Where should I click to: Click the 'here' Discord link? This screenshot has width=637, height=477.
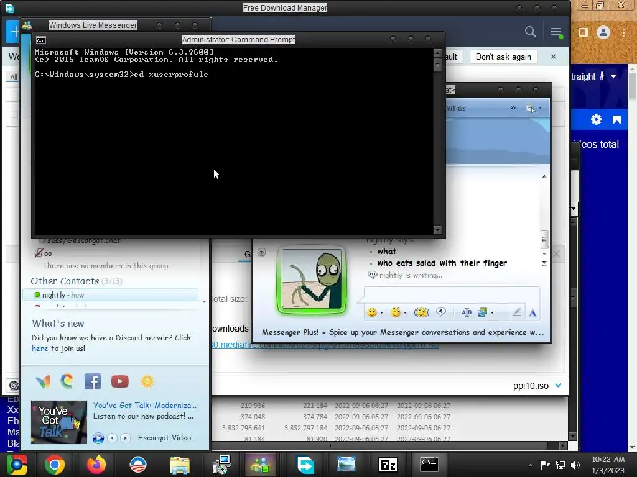[40, 348]
